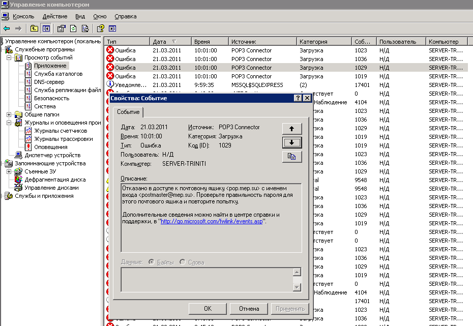The height and width of the screenshot is (326, 473).
Task: Click the Безопасность log icon
Action: pos(28,98)
